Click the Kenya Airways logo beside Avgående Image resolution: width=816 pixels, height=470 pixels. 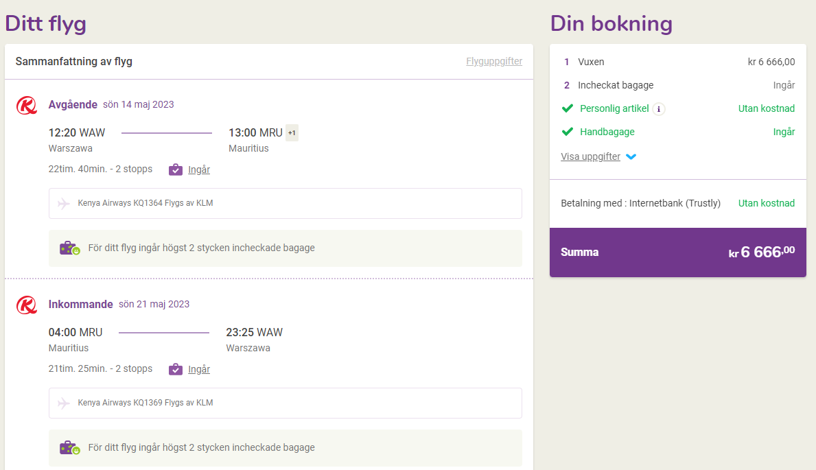coord(27,105)
